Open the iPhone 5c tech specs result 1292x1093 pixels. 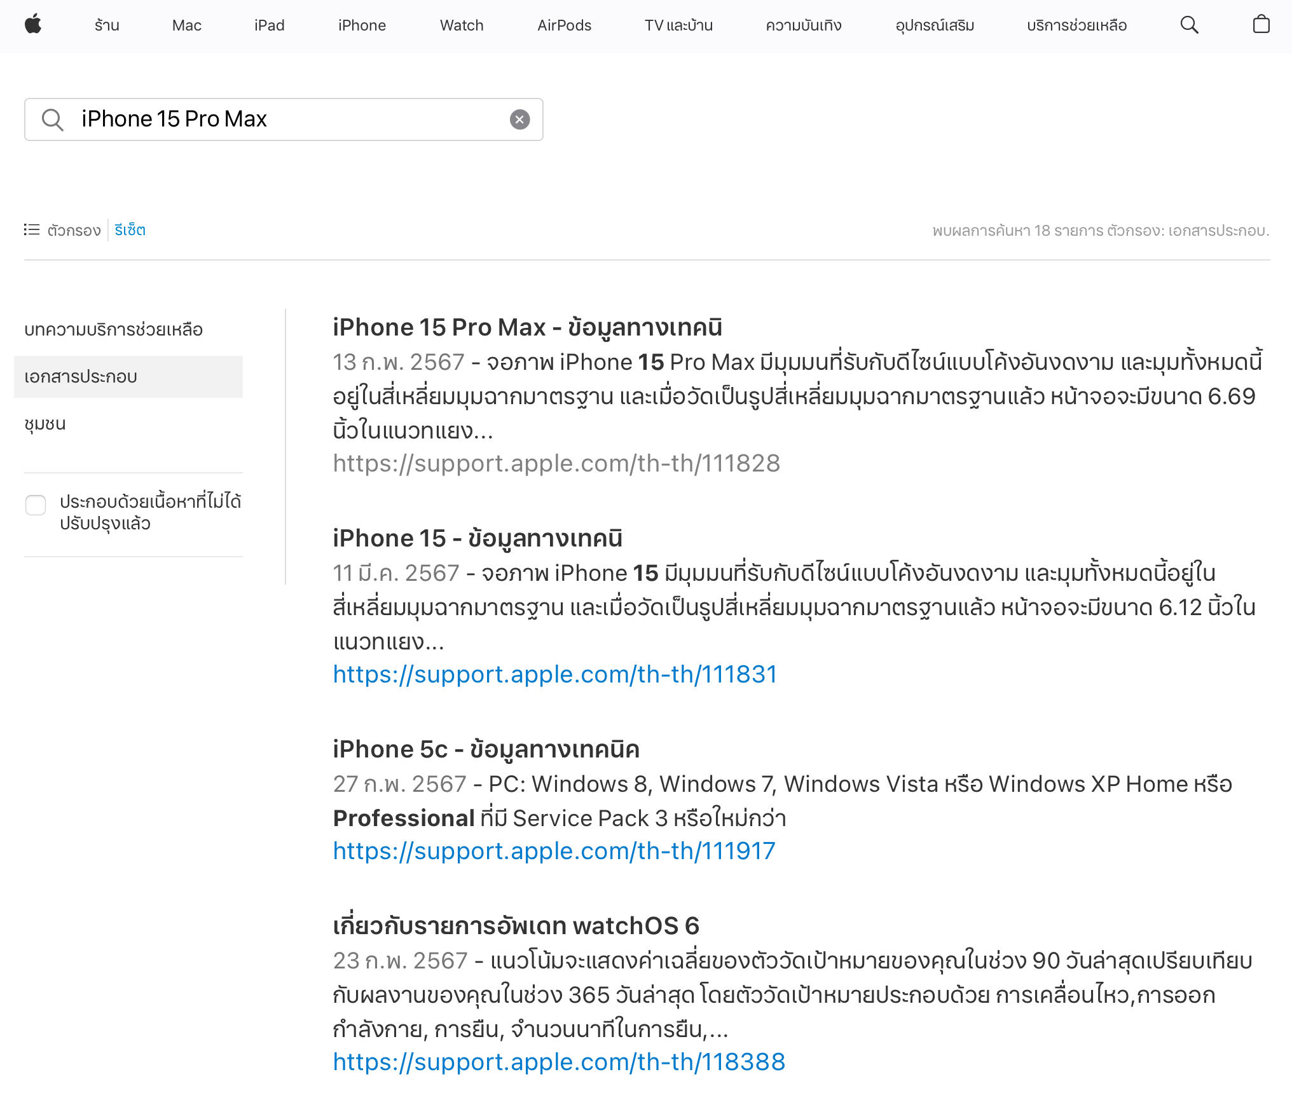(486, 750)
